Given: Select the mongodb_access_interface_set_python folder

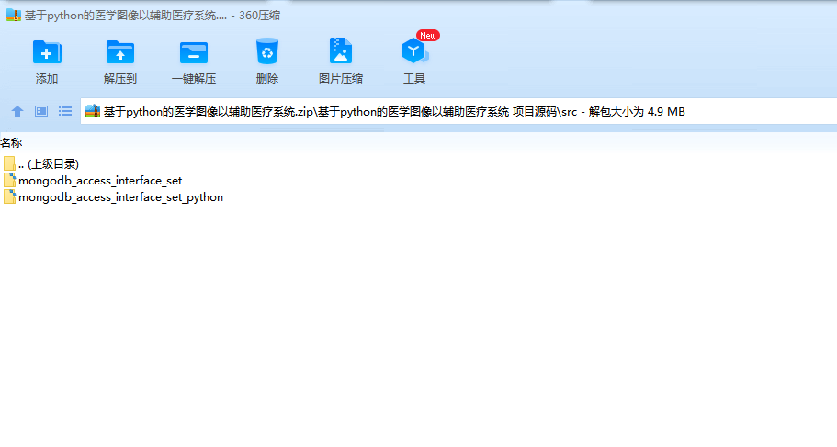Looking at the screenshot, I should pos(113,196).
